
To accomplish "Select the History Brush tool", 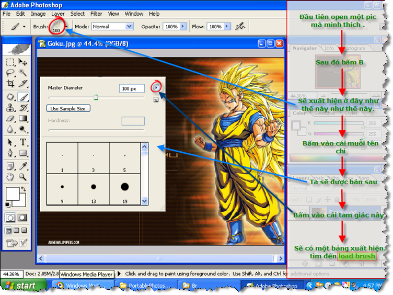I will tap(23, 108).
